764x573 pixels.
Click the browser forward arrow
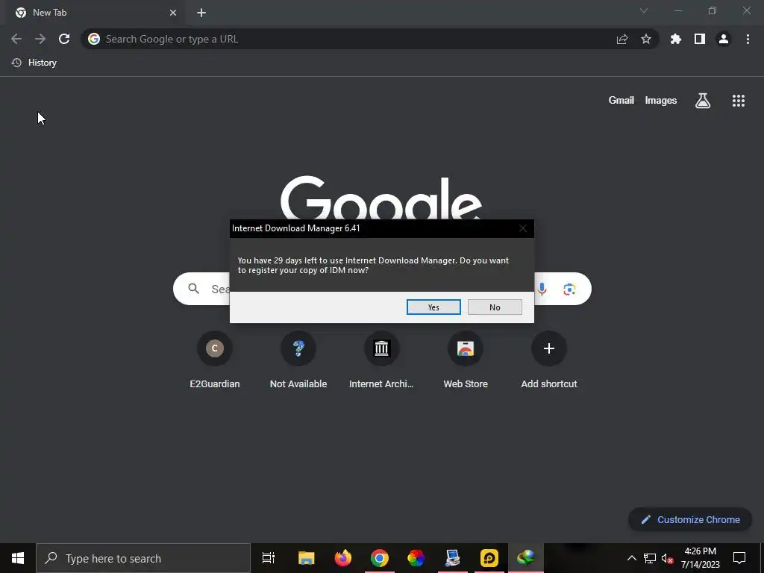pyautogui.click(x=40, y=39)
